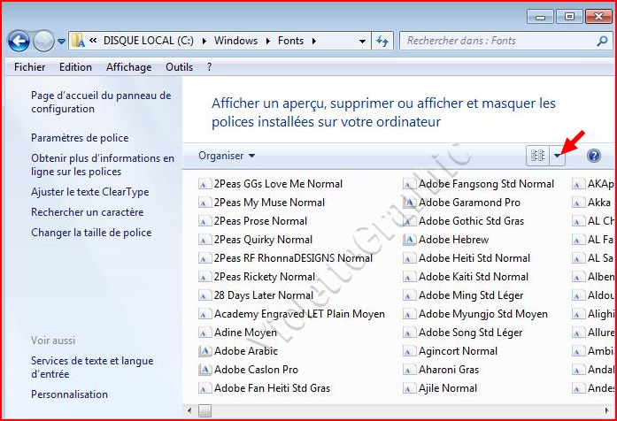Image resolution: width=617 pixels, height=421 pixels.
Task: Click the view mode icon button
Action: point(537,156)
